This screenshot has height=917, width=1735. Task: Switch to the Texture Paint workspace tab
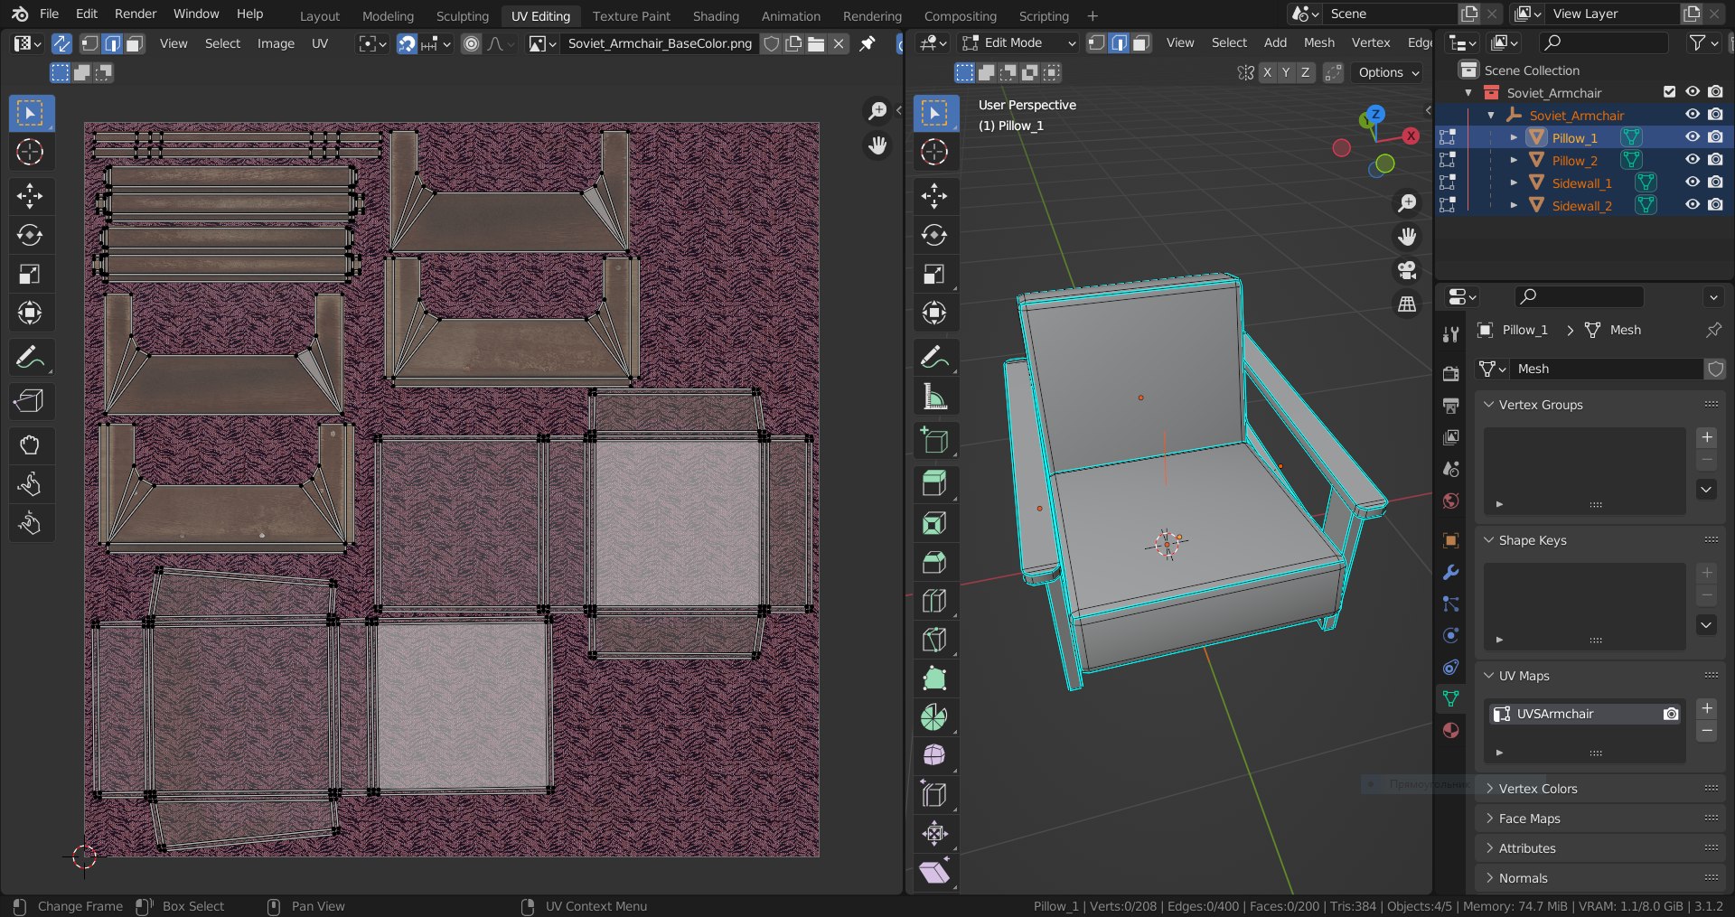pyautogui.click(x=632, y=15)
